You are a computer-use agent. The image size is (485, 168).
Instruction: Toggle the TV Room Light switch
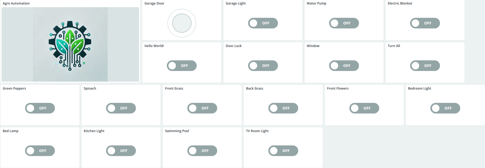point(283,151)
